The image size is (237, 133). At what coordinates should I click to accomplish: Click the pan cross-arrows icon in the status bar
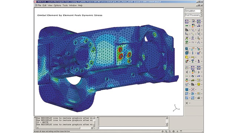click(x=163, y=132)
